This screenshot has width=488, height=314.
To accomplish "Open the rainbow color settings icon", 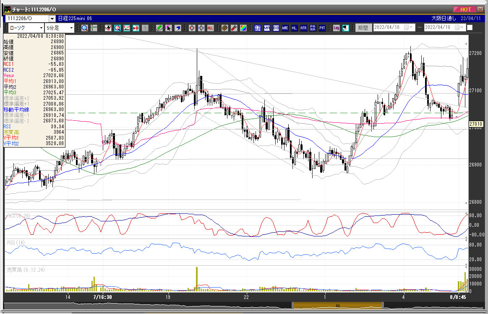I will click(243, 28).
